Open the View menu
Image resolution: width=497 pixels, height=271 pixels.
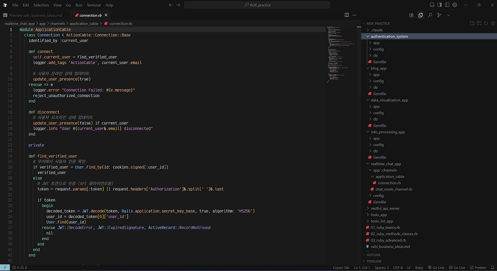pos(57,5)
